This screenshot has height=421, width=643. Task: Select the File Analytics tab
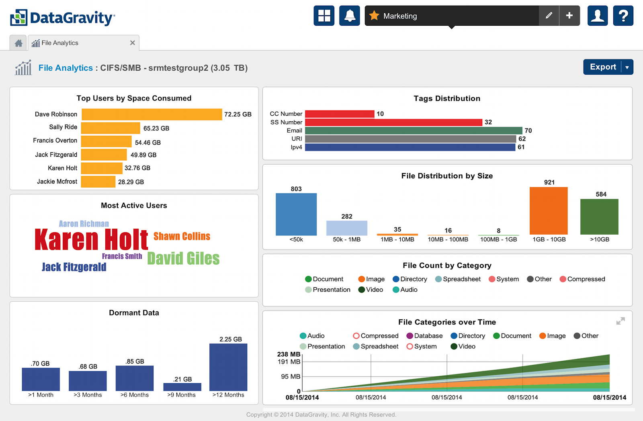59,43
